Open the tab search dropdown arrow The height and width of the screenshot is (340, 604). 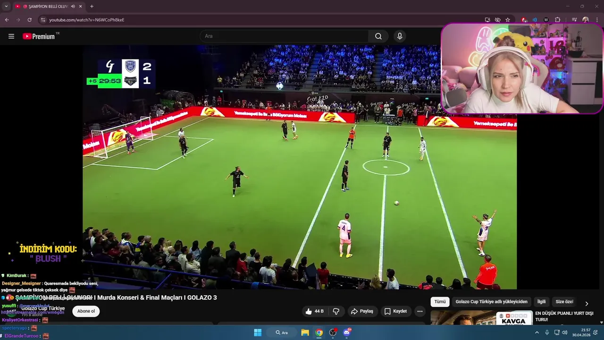pyautogui.click(x=6, y=7)
